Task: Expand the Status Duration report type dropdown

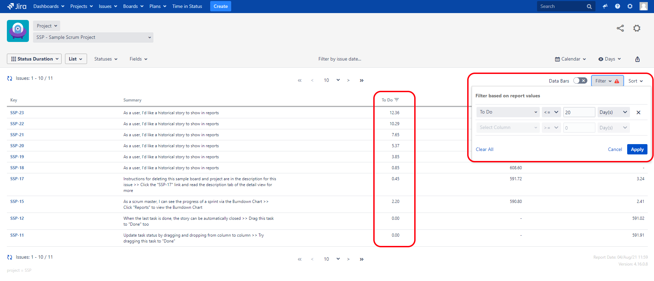Action: coord(34,59)
